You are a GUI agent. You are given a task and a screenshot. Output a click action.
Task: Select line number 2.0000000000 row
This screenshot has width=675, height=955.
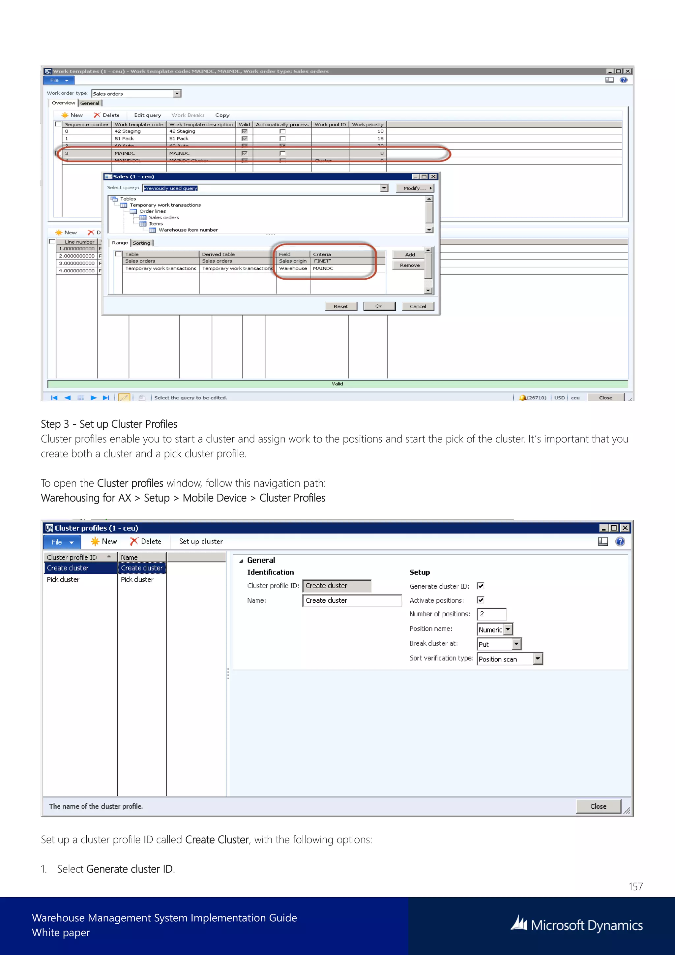[77, 256]
